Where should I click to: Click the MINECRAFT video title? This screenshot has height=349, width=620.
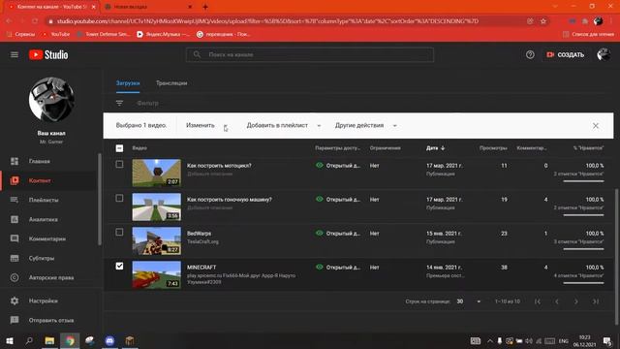point(201,268)
